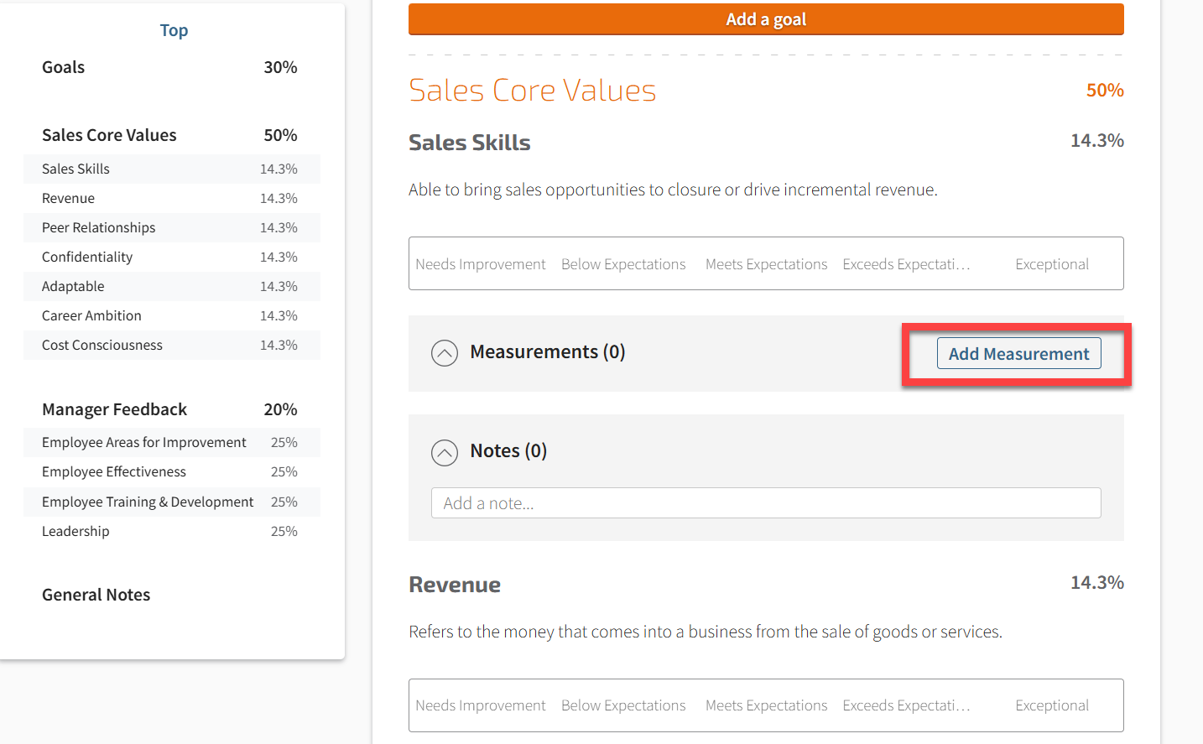Click the orange 50% weight value

click(x=1105, y=90)
